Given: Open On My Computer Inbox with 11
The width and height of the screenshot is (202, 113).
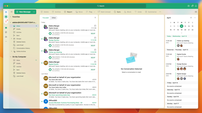Looking at the screenshot, I should [24, 60].
